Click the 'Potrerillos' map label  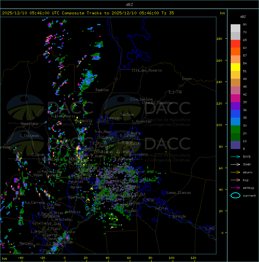coord(52,172)
